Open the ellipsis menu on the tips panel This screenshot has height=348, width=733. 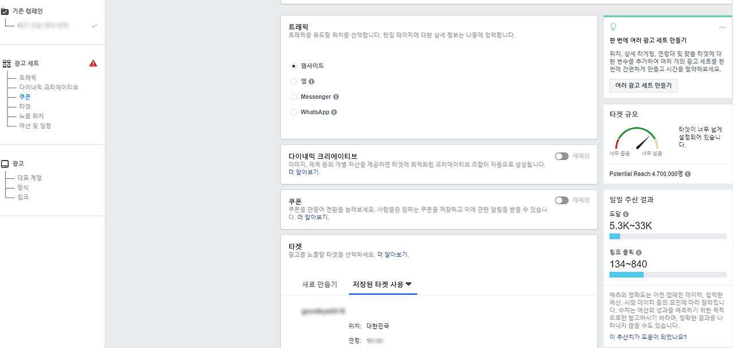(x=722, y=26)
